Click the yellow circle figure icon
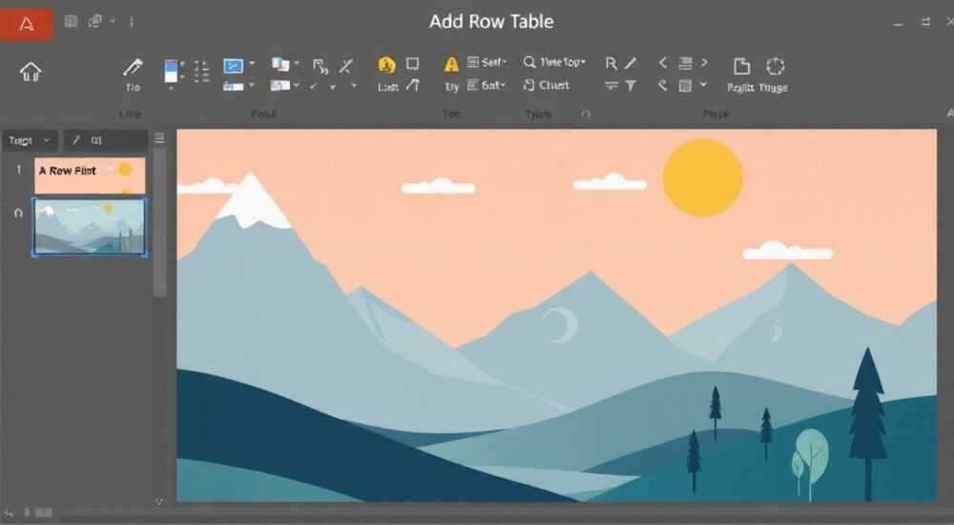Viewport: 954px width, 525px height. point(386,65)
